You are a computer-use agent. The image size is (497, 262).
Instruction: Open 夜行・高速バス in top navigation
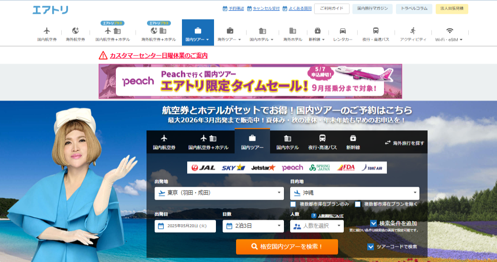(x=375, y=34)
